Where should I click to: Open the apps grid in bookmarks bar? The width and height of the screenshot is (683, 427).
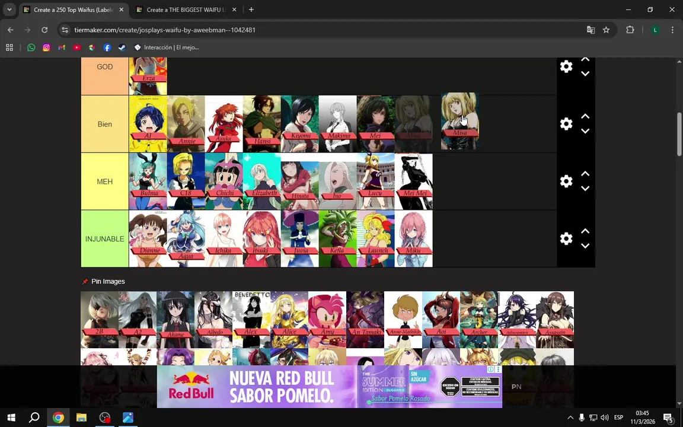tap(9, 47)
